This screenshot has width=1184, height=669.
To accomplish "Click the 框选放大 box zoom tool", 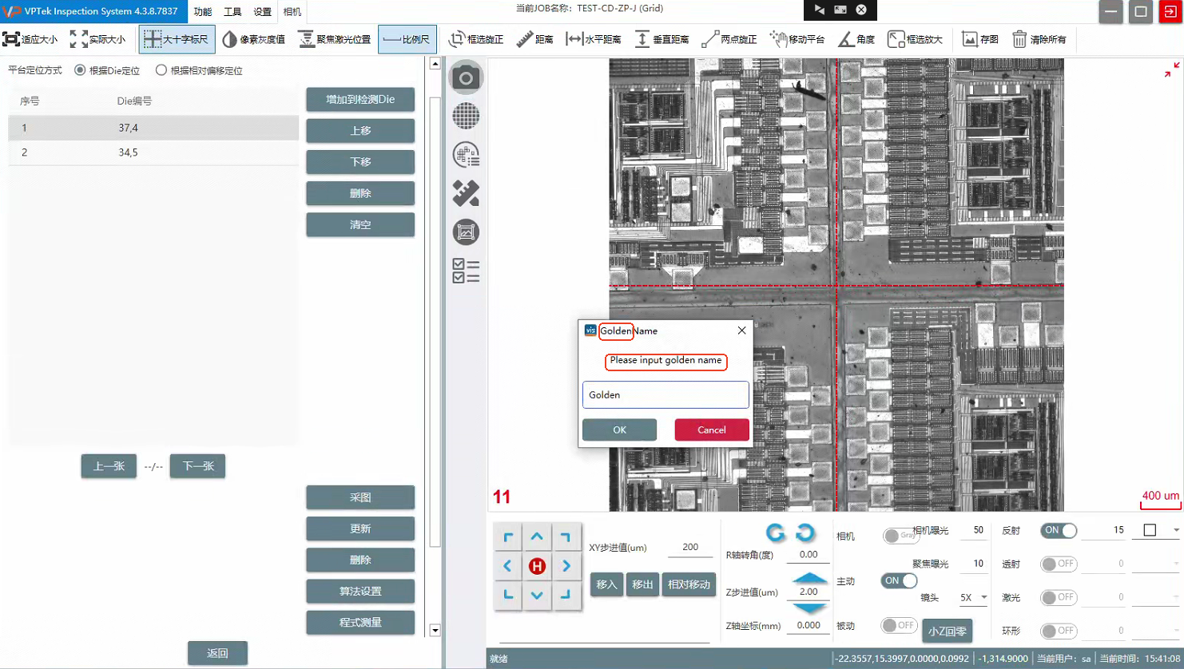I will tap(916, 39).
